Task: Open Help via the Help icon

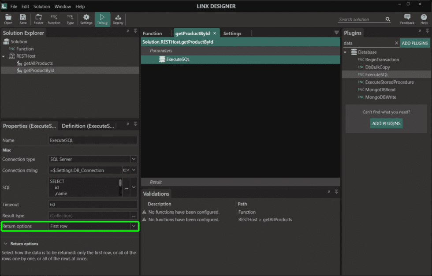Action: click(423, 19)
